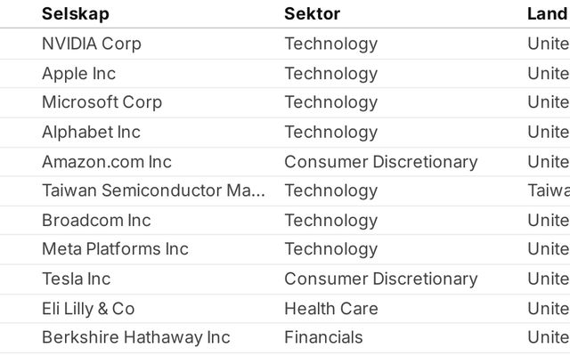Viewport: 570px width, 356px height.
Task: Click the Financials sector cell
Action: coord(323,337)
